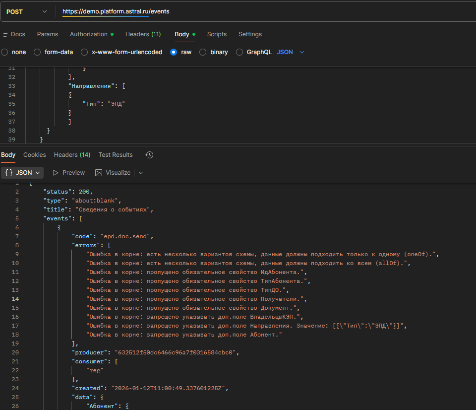
Task: Open the POST method dropdown
Action: click(x=26, y=11)
